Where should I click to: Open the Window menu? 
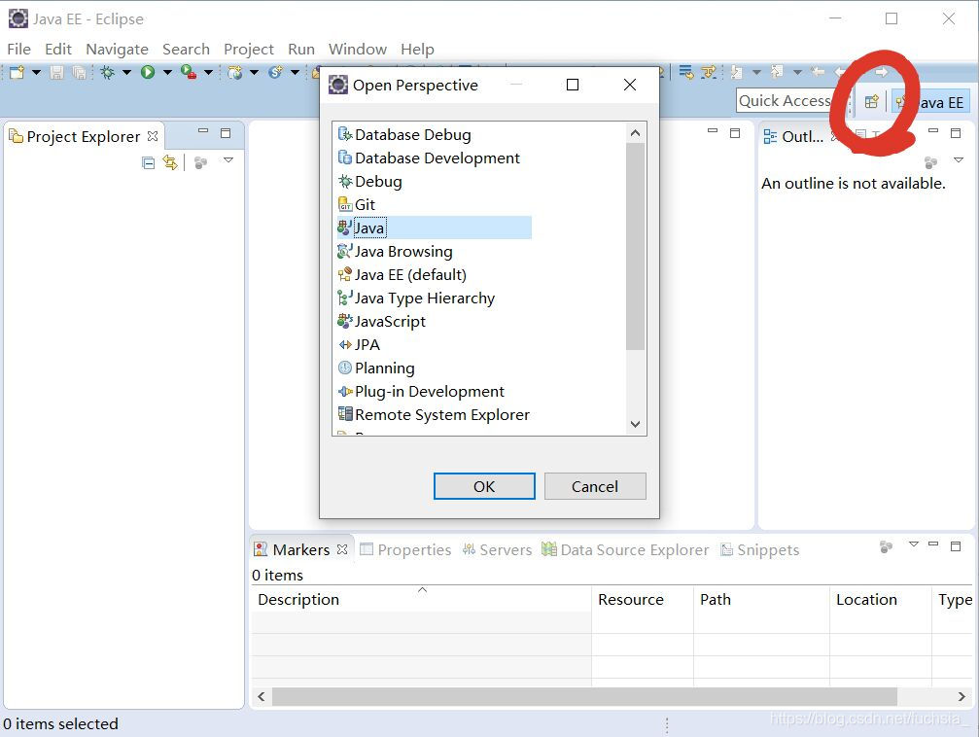click(358, 49)
